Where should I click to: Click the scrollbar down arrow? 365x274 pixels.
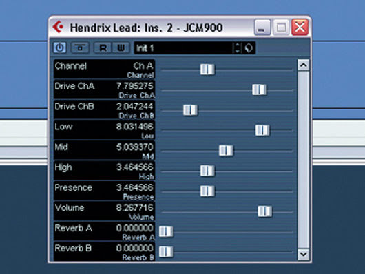[303, 254]
